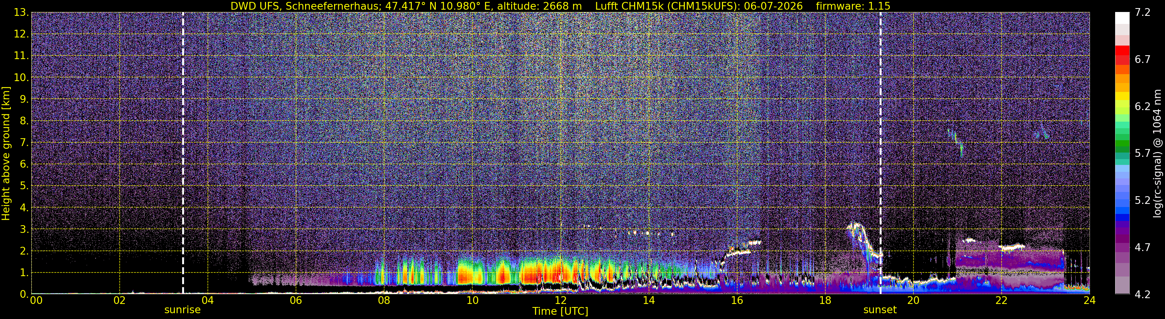This screenshot has width=1165, height=319.
Task: Click the 5.7 colorbar value label
Action: [1143, 154]
